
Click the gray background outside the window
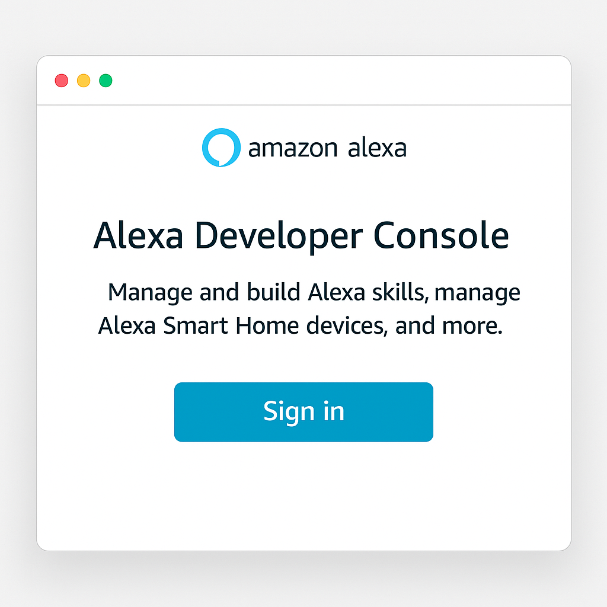(303, 27)
